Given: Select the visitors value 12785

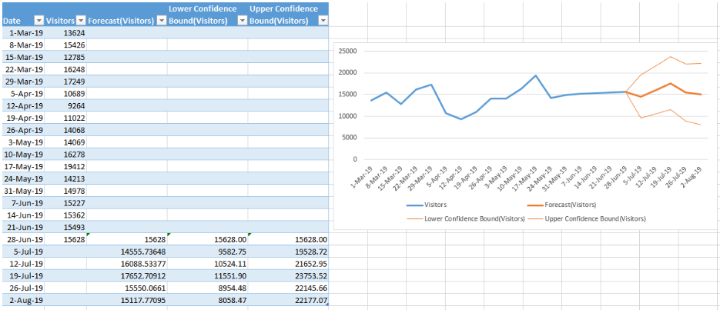Looking at the screenshot, I should [65, 58].
